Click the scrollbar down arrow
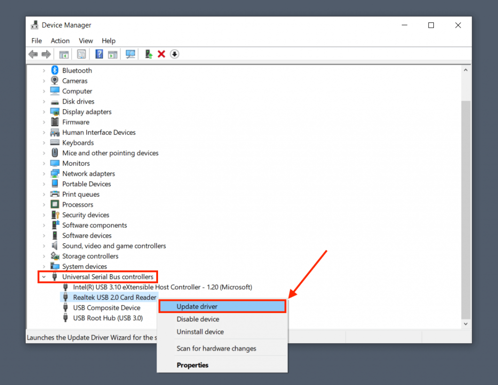Image resolution: width=498 pixels, height=385 pixels. [x=465, y=324]
